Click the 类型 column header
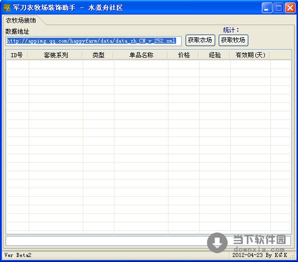 coord(98,55)
